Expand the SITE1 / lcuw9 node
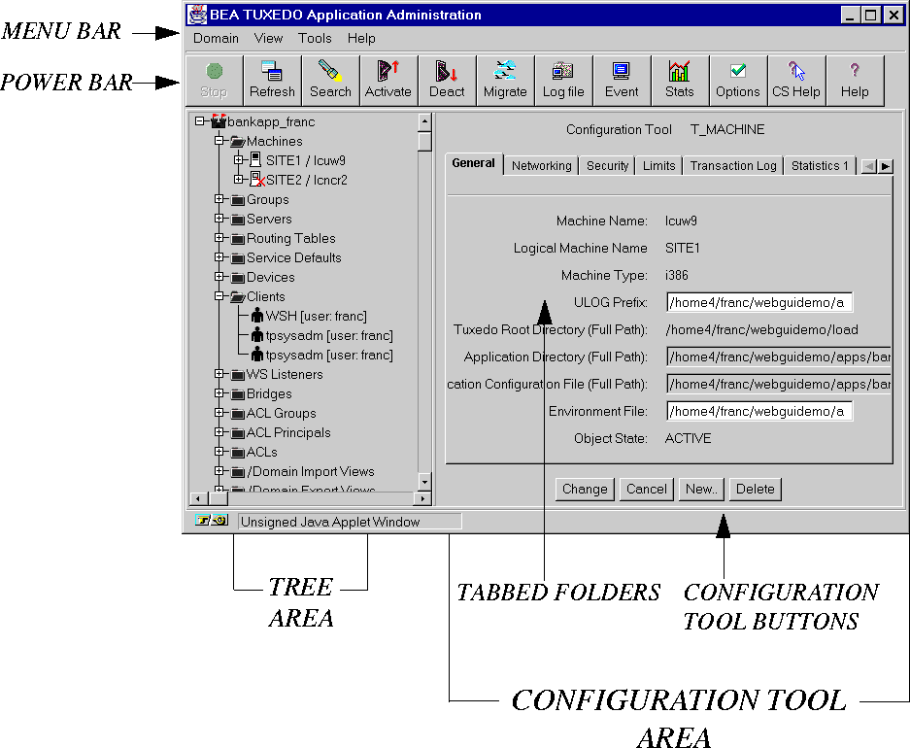This screenshot has height=748, width=910. point(238,159)
